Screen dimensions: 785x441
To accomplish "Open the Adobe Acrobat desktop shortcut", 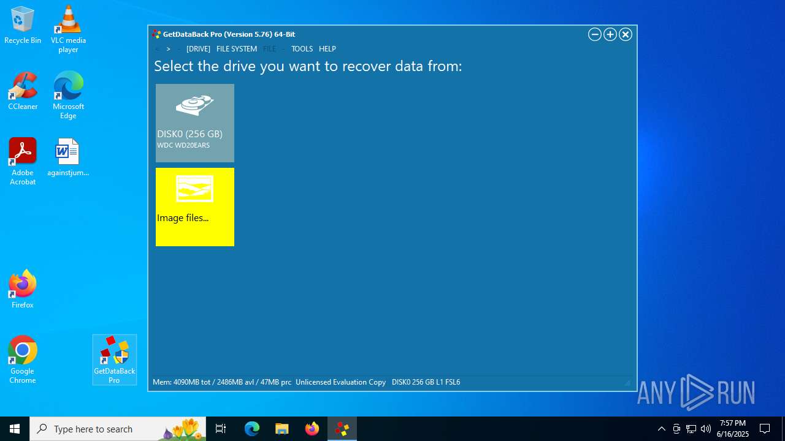I will [x=23, y=162].
